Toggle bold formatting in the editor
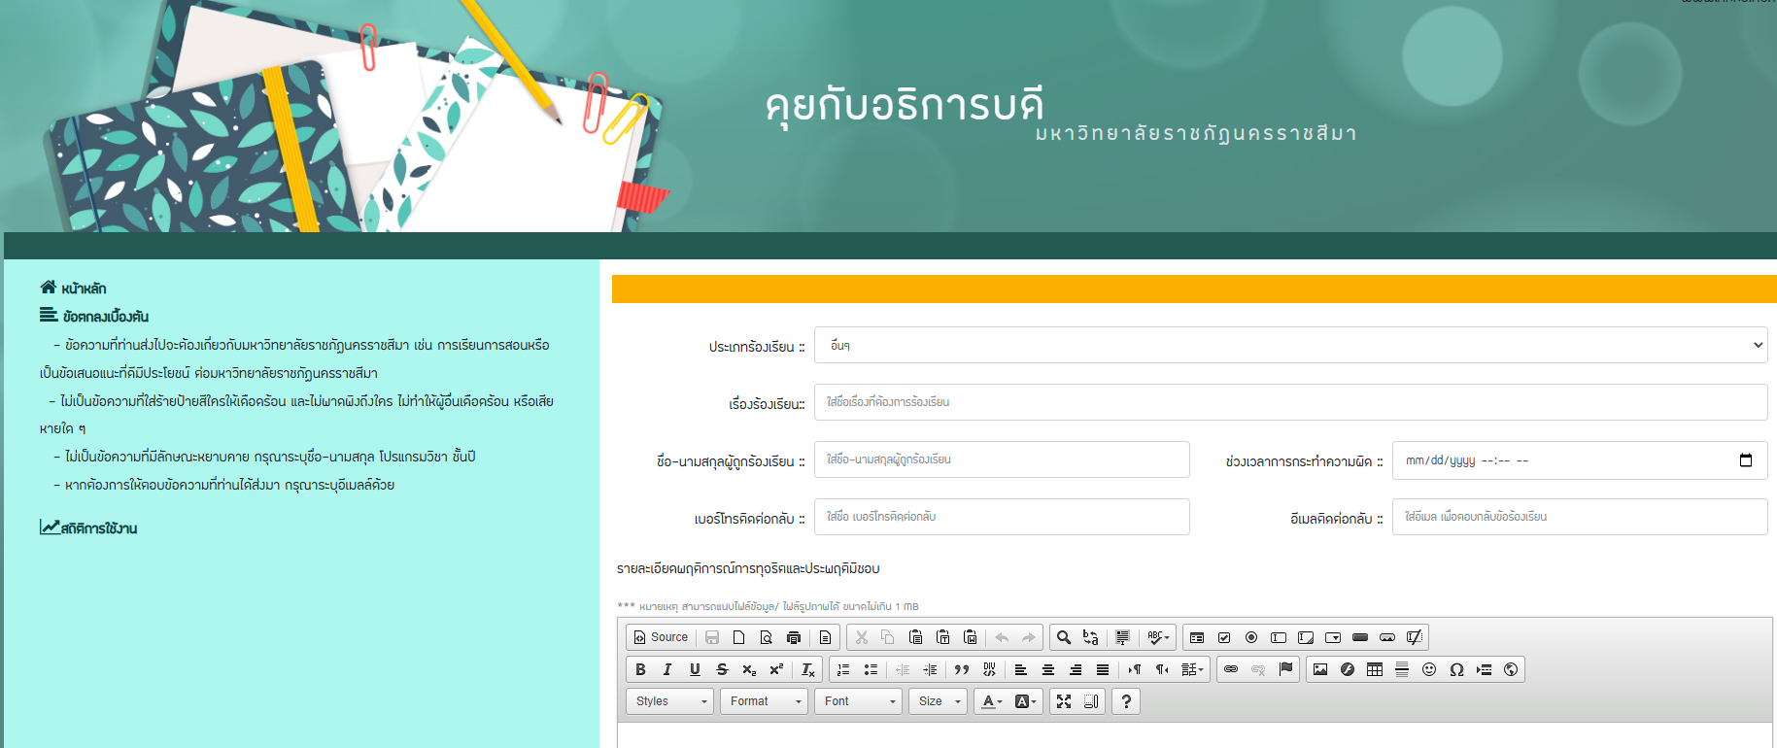 point(640,669)
